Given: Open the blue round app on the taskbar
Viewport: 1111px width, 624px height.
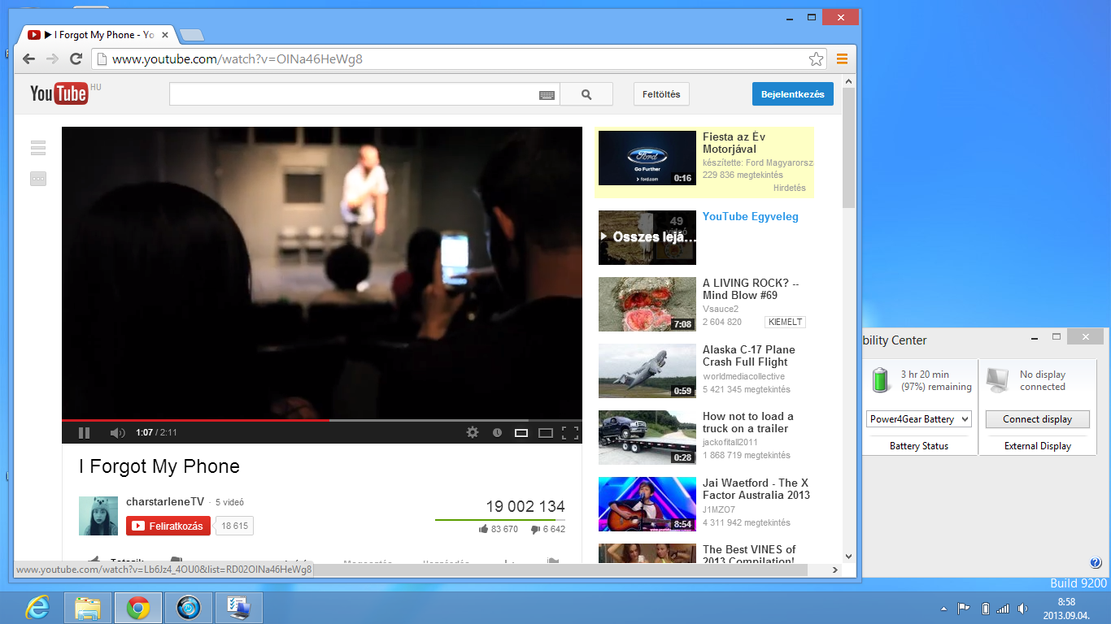Looking at the screenshot, I should coord(189,608).
